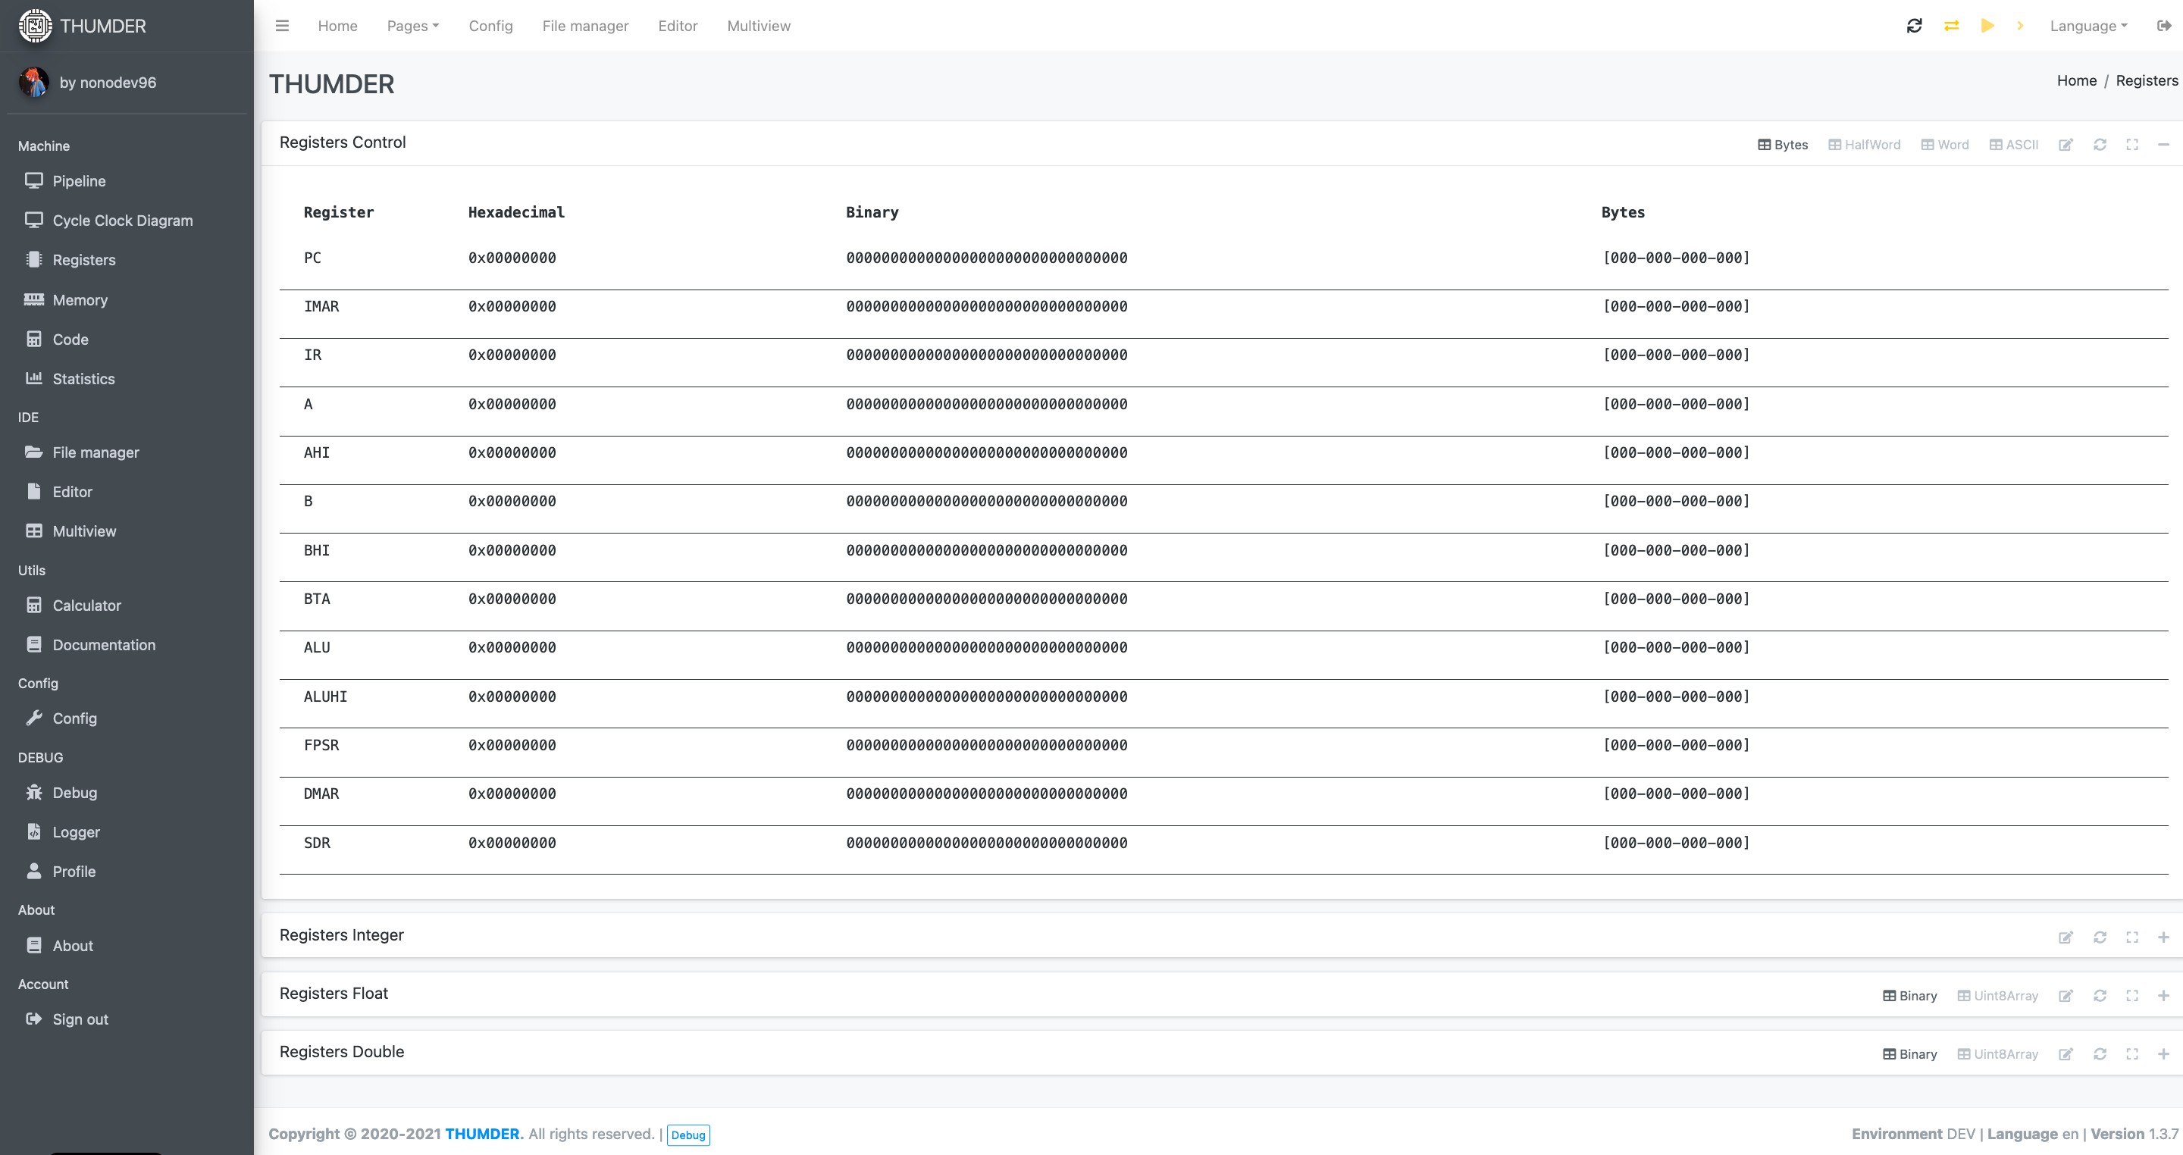Click edit icon in Registers Integer header
Image resolution: width=2183 pixels, height=1155 pixels.
click(2066, 937)
